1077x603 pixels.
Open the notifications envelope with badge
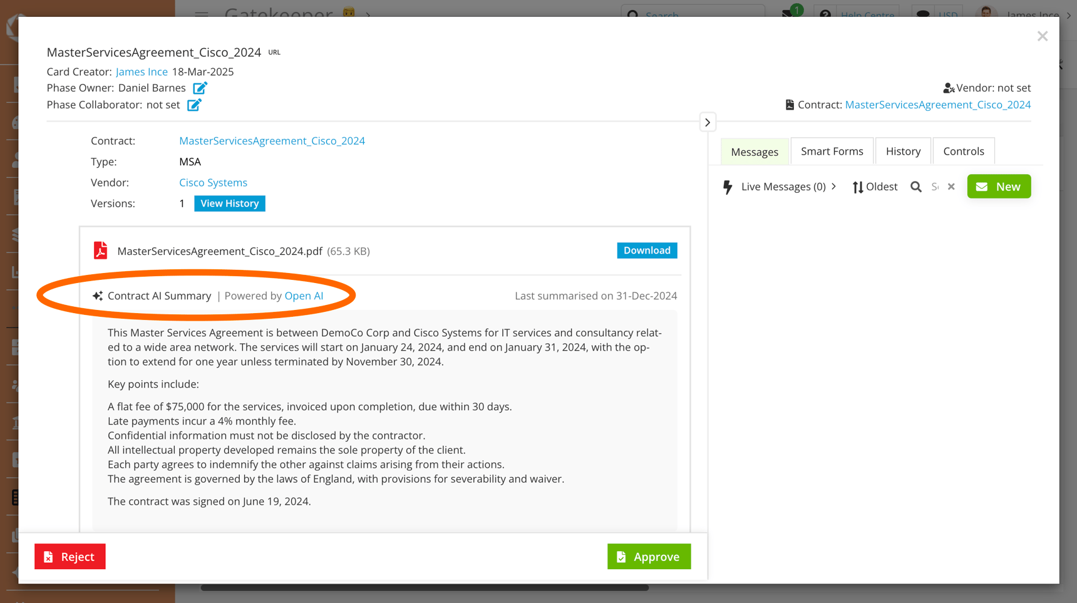(788, 13)
